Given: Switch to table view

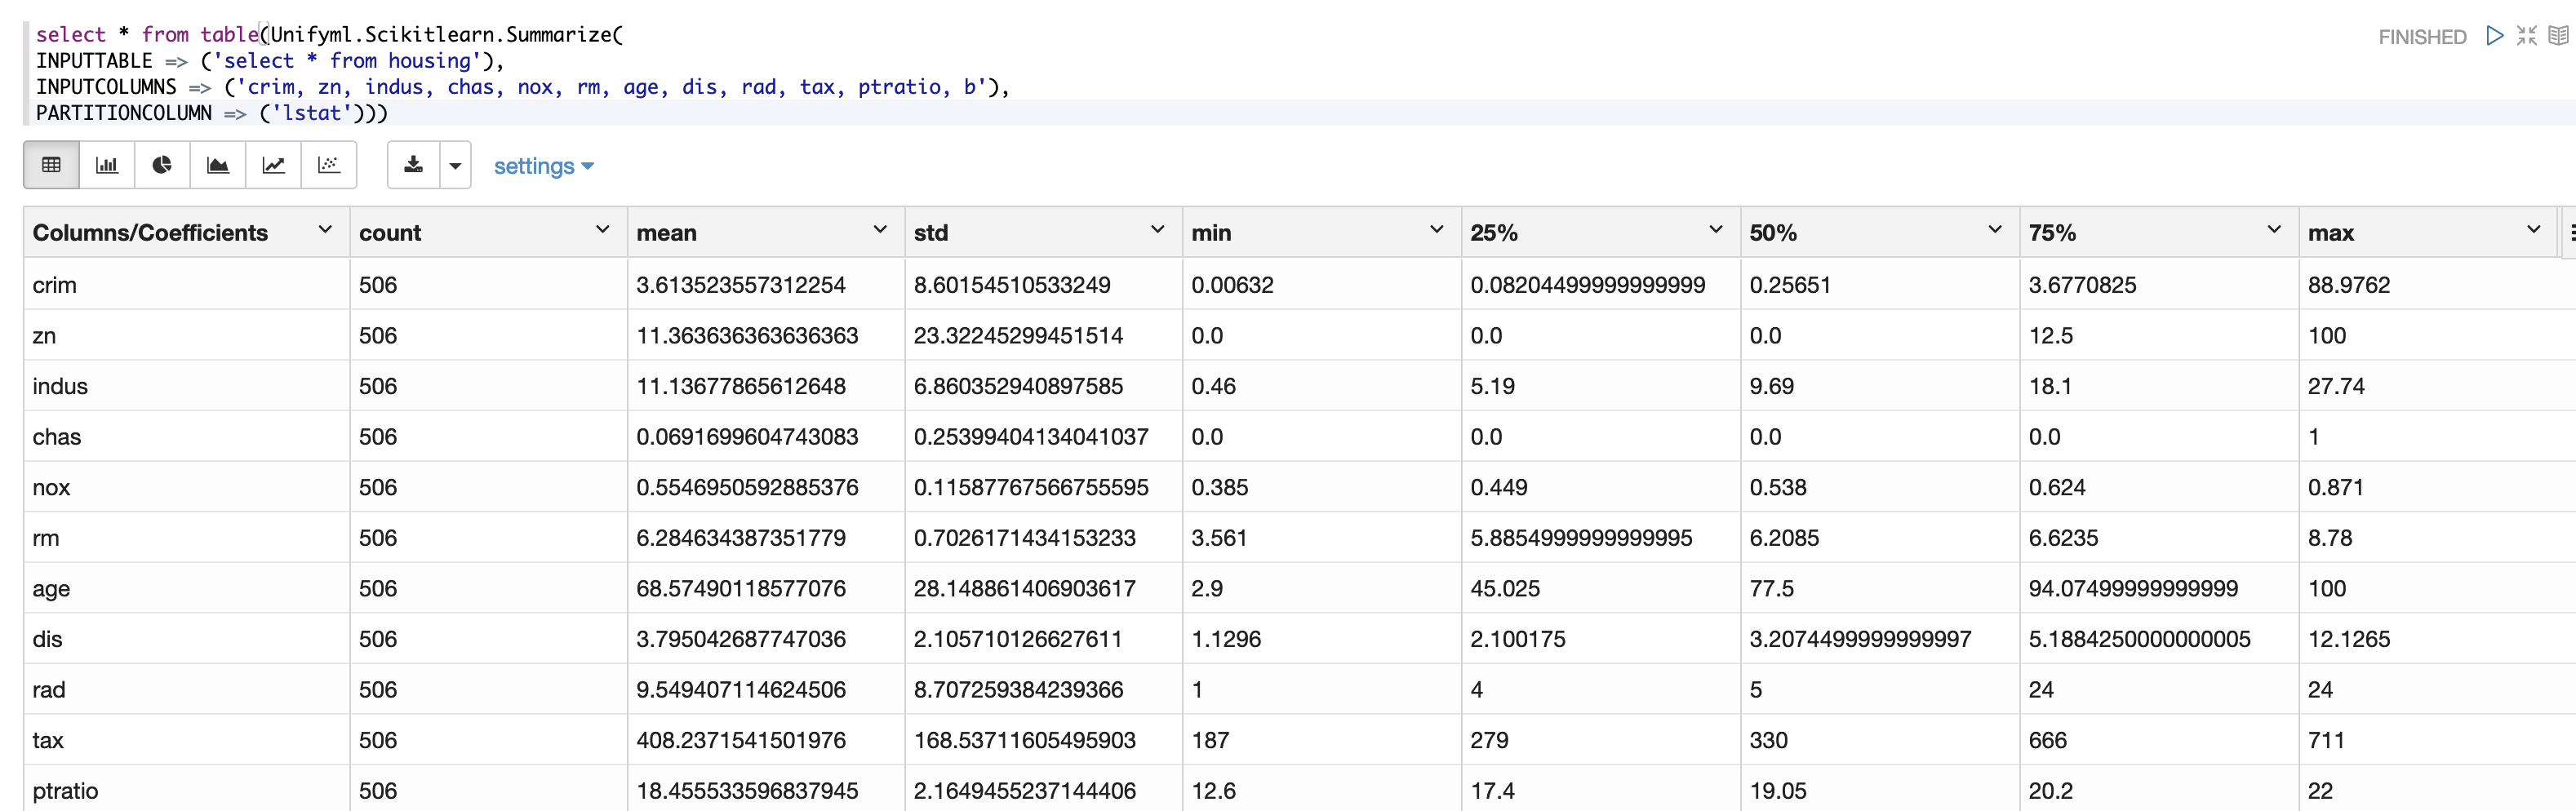Looking at the screenshot, I should (51, 165).
